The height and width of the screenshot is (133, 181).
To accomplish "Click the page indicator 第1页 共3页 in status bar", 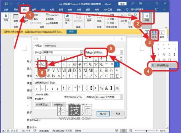I will [10, 131].
